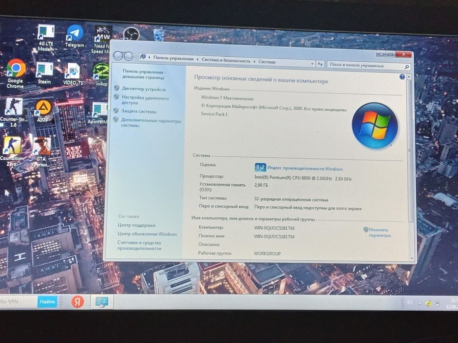458x343 pixels.
Task: Expand arrow after 'Система и безопасность' breadcrumb
Action: point(254,61)
